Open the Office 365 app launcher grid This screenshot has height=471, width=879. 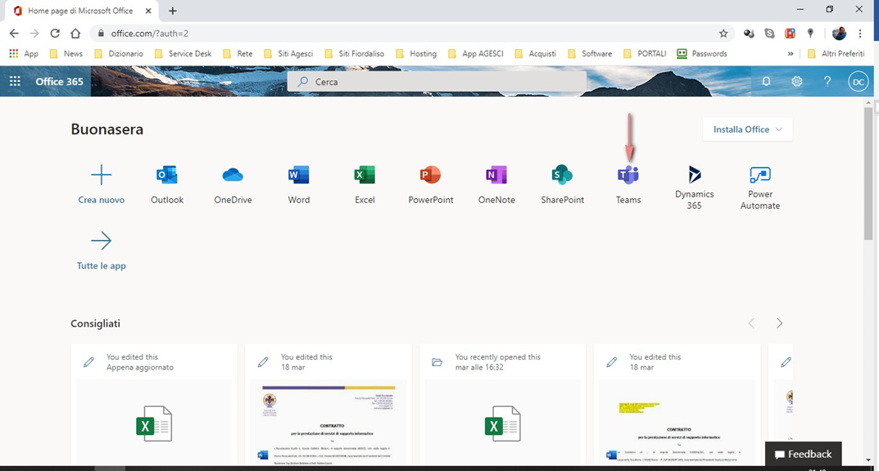click(15, 81)
